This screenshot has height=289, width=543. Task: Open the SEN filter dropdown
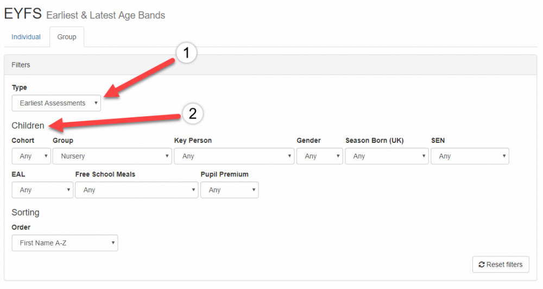click(470, 156)
